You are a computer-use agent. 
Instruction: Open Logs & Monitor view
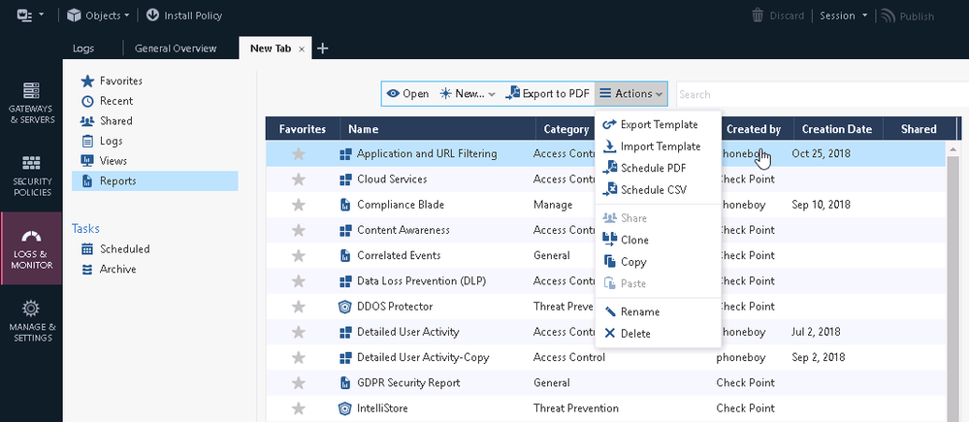(x=31, y=249)
